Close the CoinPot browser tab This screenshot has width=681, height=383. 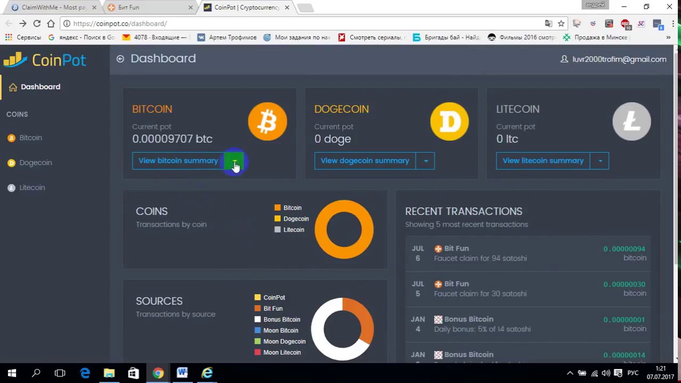pos(287,7)
